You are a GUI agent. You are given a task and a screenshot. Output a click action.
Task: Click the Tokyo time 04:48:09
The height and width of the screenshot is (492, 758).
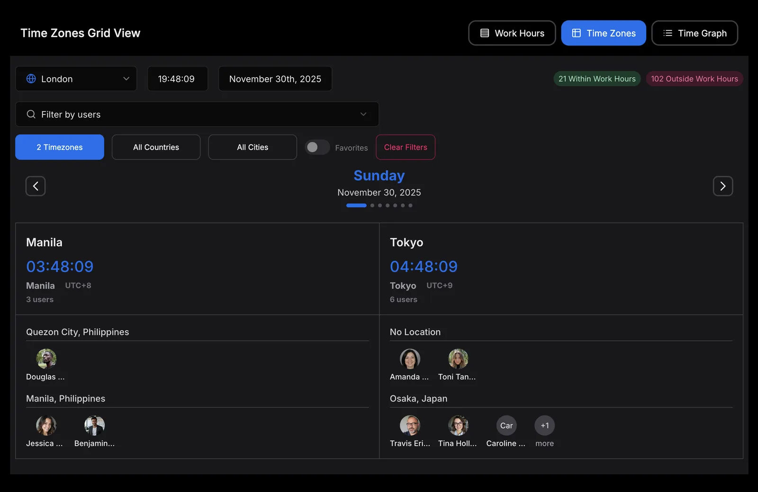coord(424,267)
